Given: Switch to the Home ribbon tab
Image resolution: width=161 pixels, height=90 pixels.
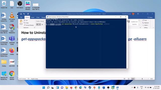Looking at the screenshot, I should pyautogui.click(x=27, y=17).
